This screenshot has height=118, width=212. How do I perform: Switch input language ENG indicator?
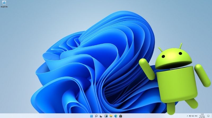(x=196, y=116)
